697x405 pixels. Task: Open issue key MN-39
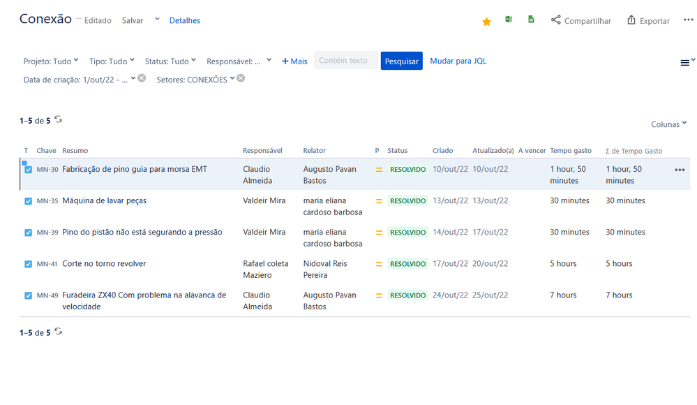pyautogui.click(x=47, y=233)
